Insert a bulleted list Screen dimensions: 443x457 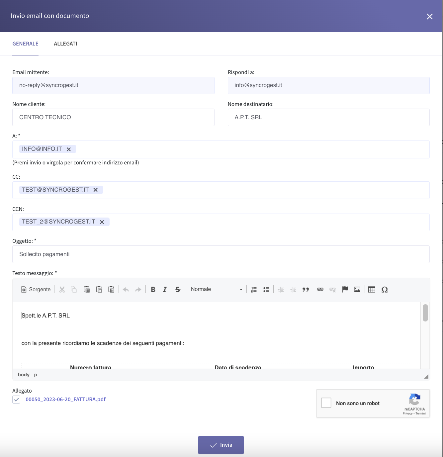(x=266, y=290)
